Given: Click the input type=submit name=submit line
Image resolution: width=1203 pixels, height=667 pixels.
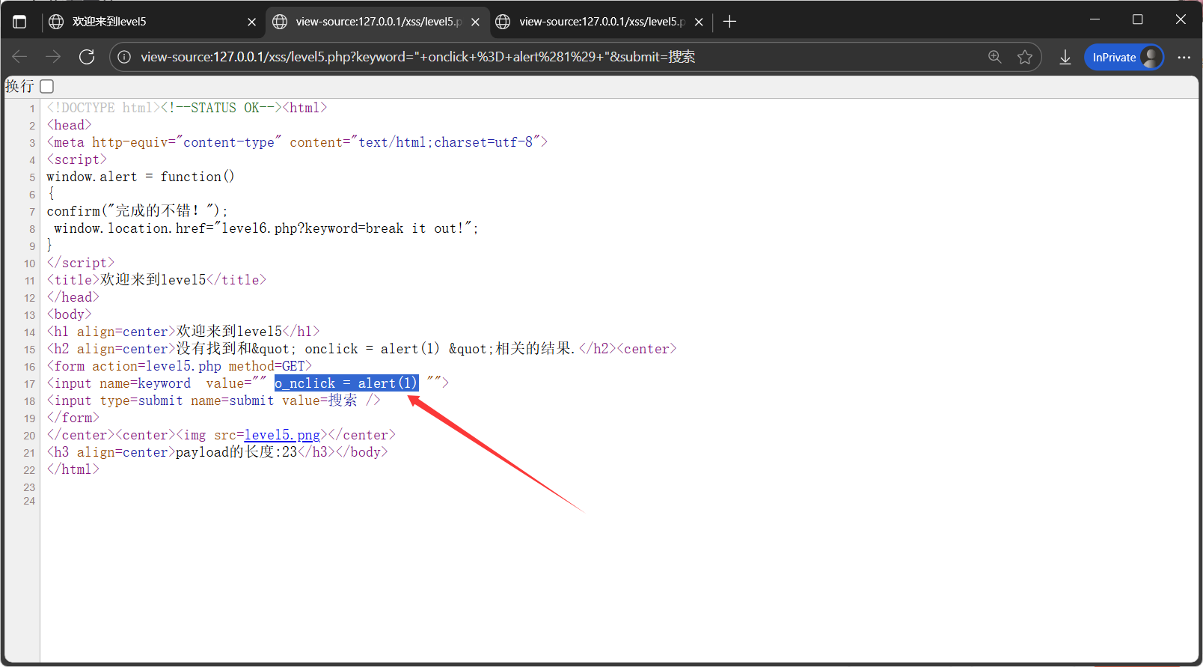Looking at the screenshot, I should click(x=213, y=400).
